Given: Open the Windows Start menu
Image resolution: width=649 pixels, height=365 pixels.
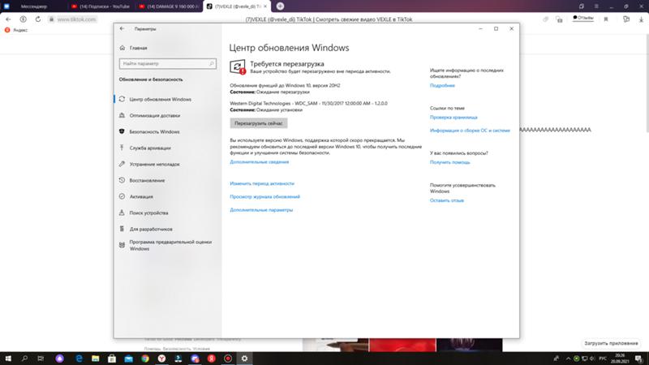Looking at the screenshot, I should click(8, 359).
